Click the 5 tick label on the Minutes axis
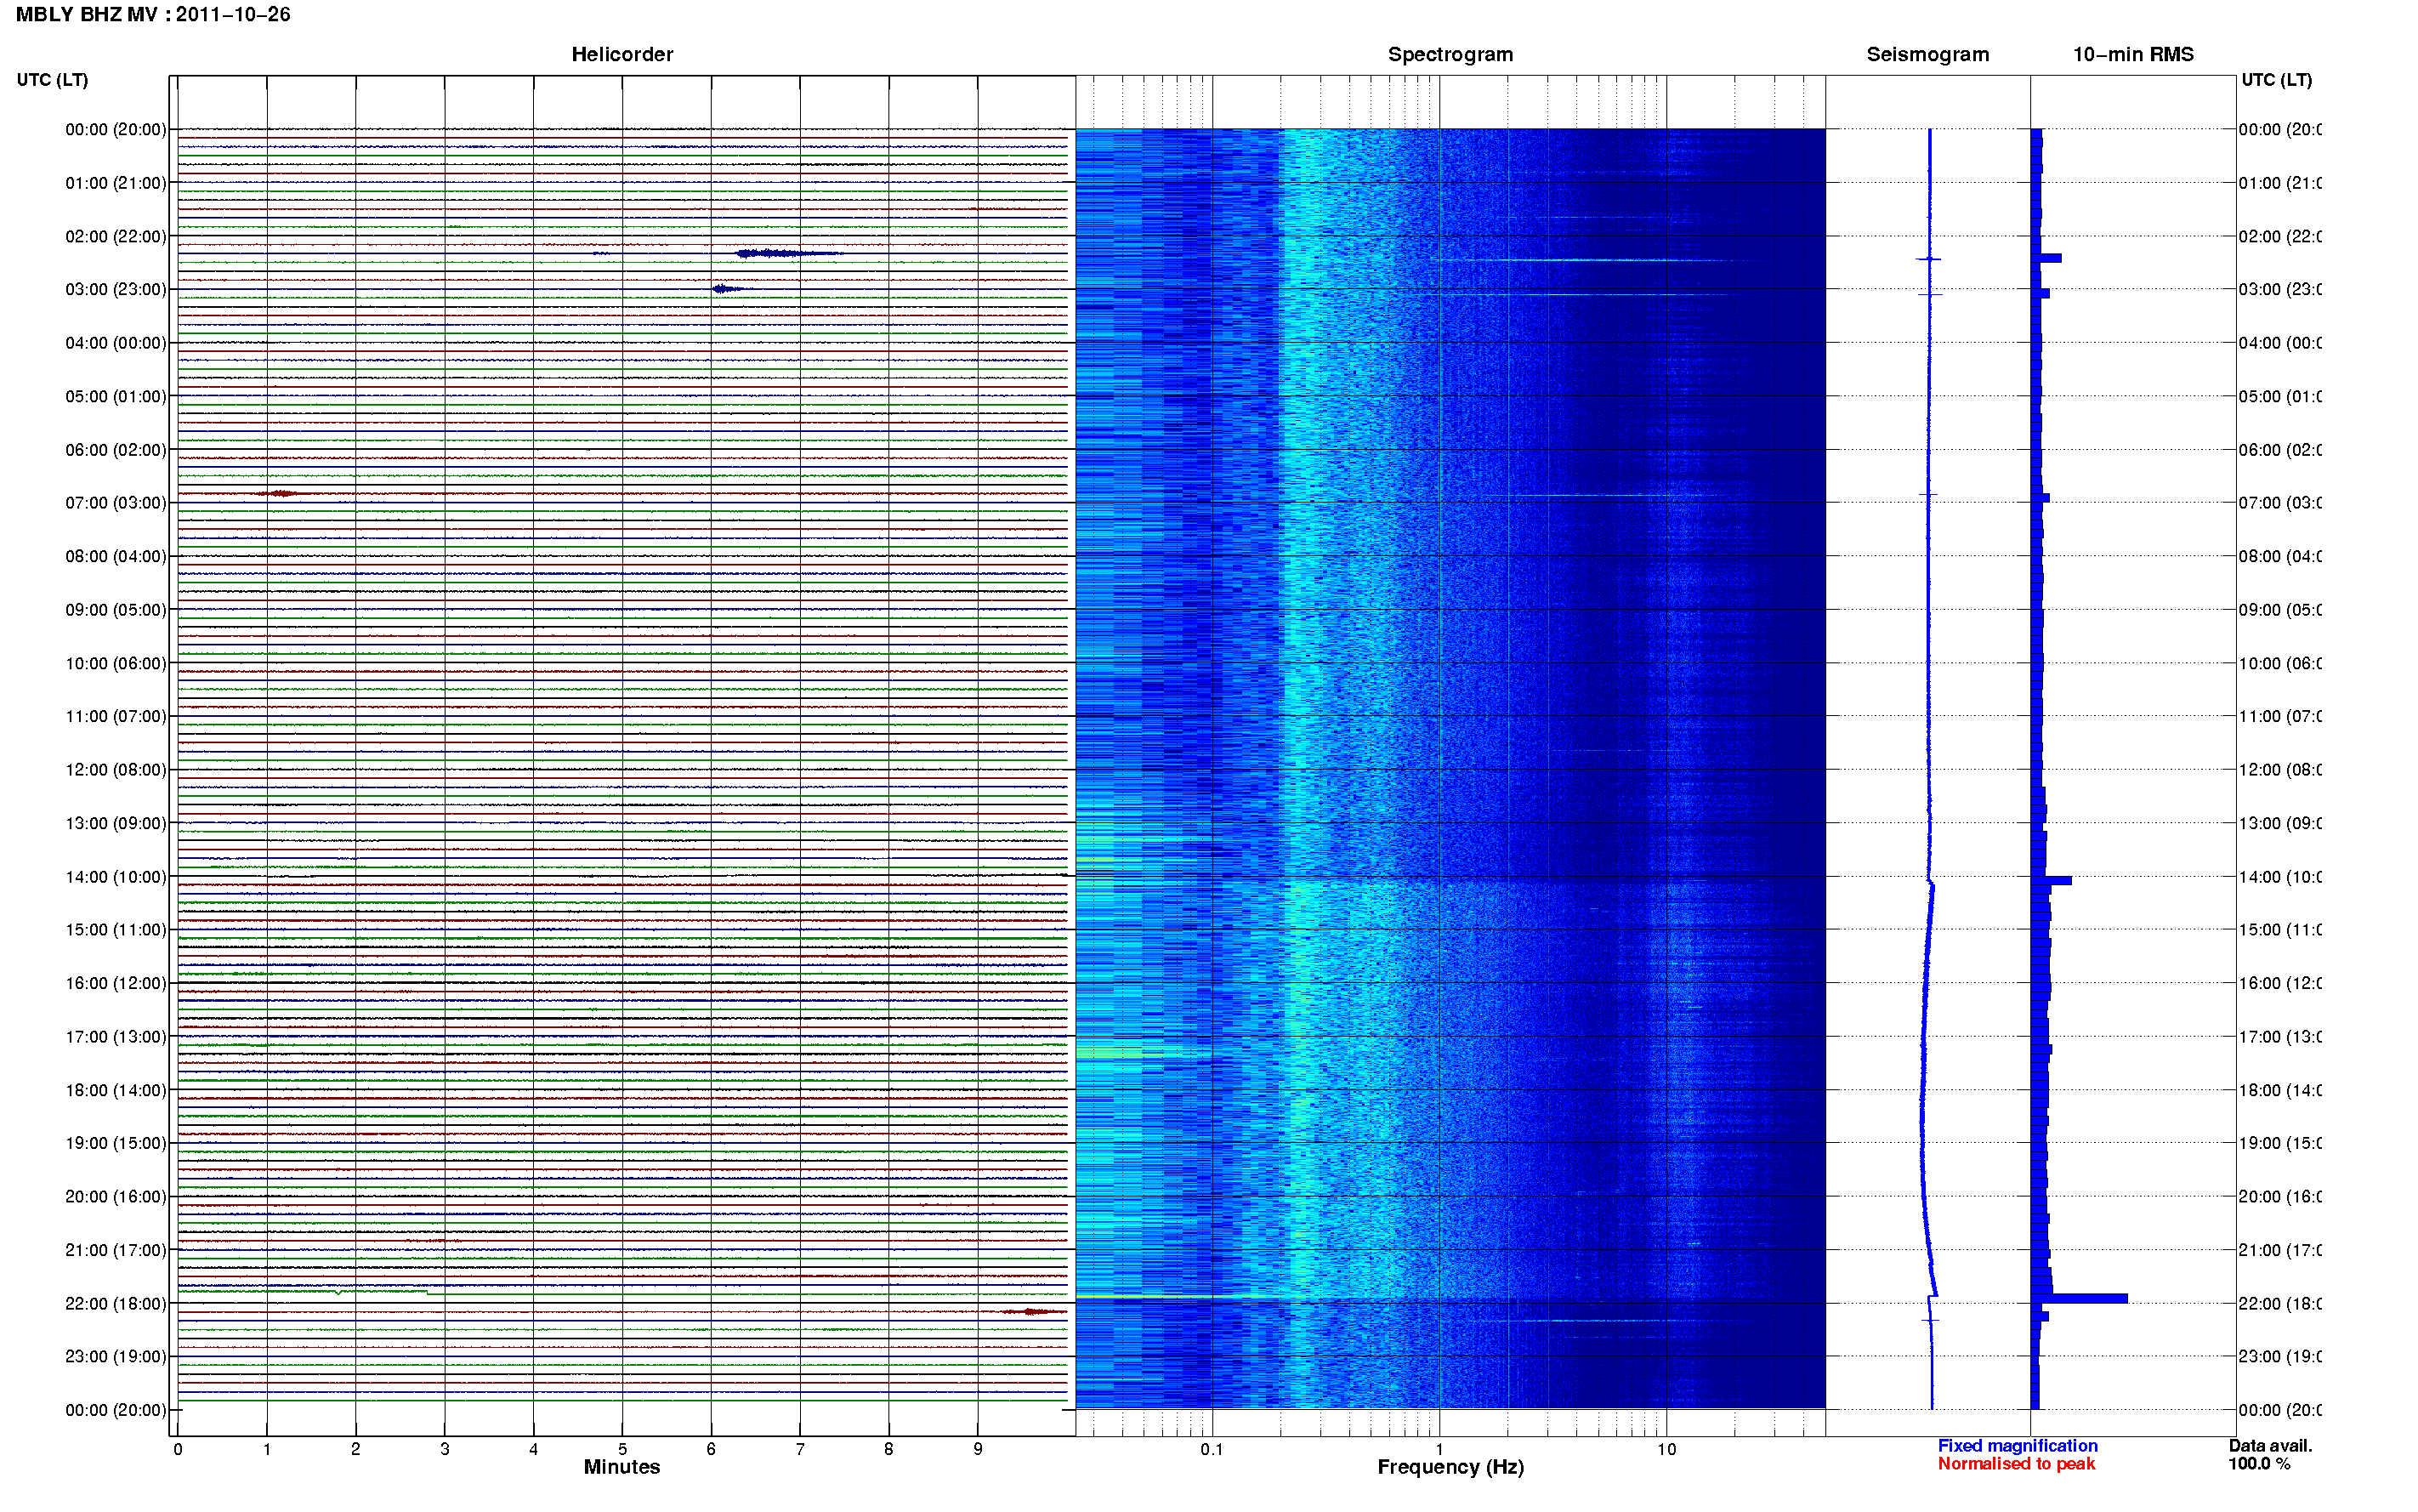The image size is (2418, 1512). (x=622, y=1449)
